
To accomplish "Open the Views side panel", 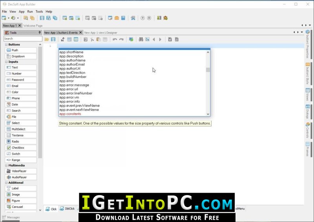I will 307,95.
